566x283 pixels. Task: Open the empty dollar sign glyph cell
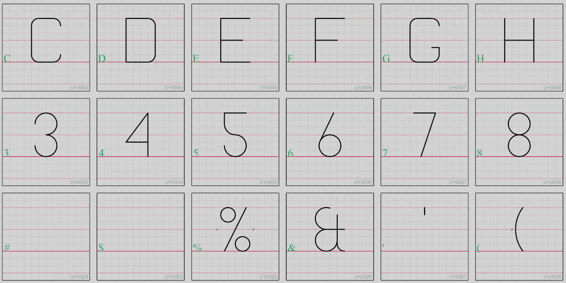141,236
